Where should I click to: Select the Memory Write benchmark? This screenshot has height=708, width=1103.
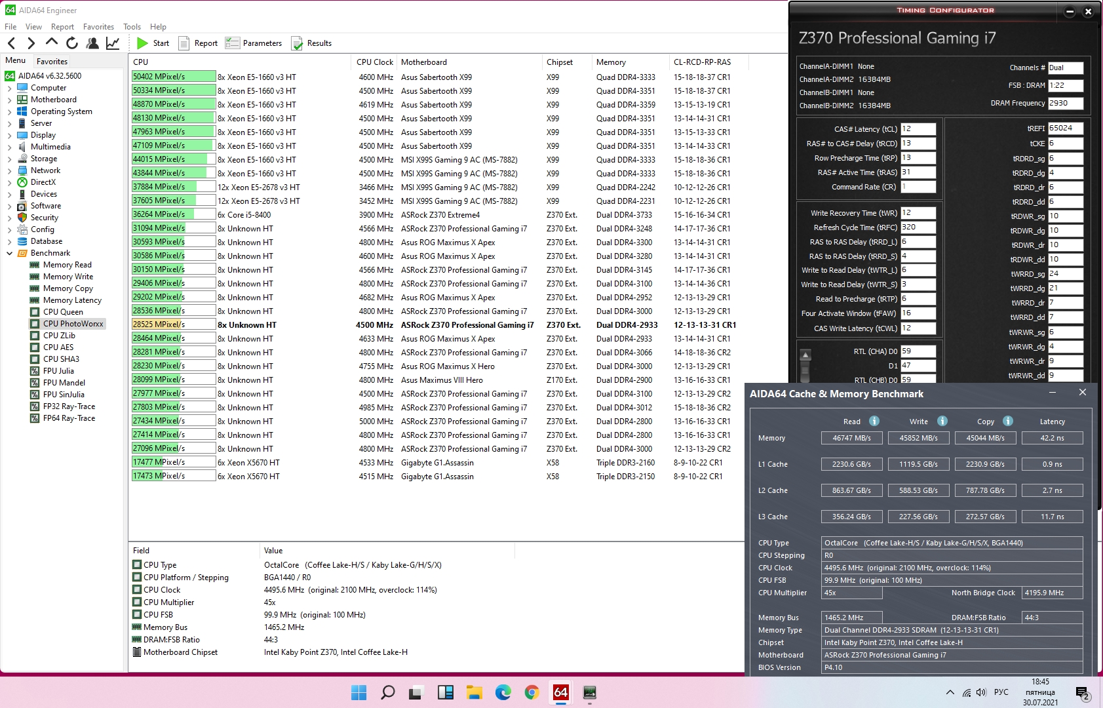point(68,277)
